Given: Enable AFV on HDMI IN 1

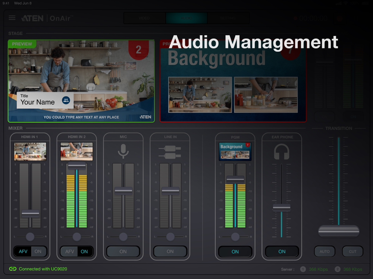Looking at the screenshot, I should tap(23, 251).
